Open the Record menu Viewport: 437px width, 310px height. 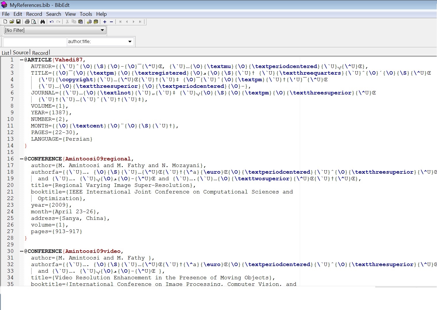pyautogui.click(x=34, y=14)
